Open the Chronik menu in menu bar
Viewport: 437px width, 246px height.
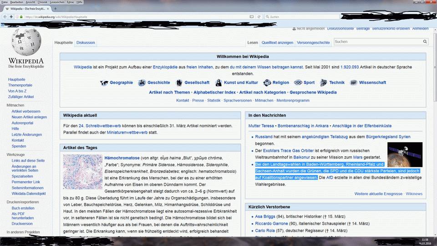(x=42, y=2)
